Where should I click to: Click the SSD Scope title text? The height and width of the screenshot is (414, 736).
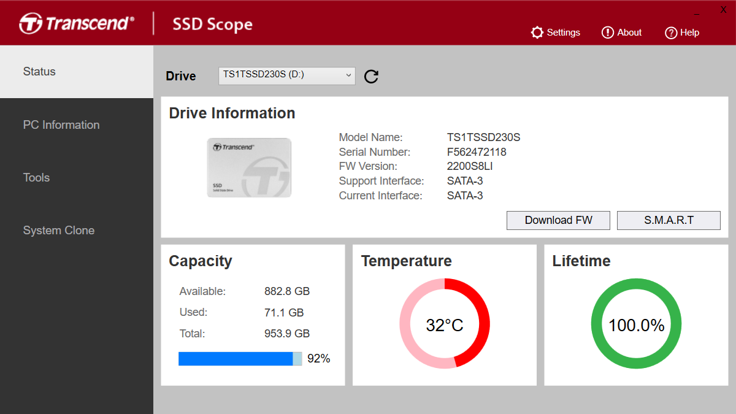coord(212,25)
